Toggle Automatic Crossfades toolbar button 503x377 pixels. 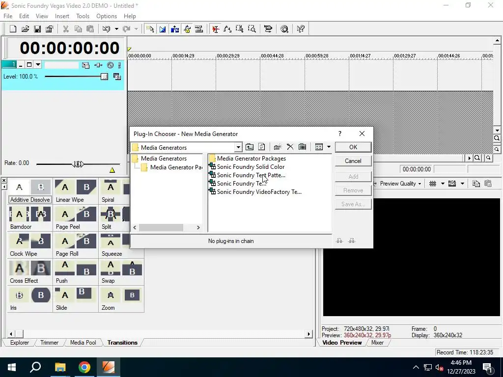point(163,29)
